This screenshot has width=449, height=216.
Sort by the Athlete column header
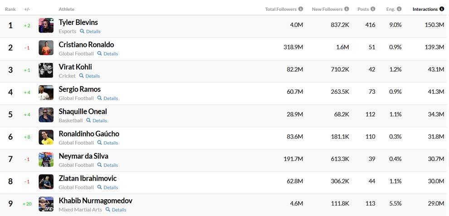[66, 9]
